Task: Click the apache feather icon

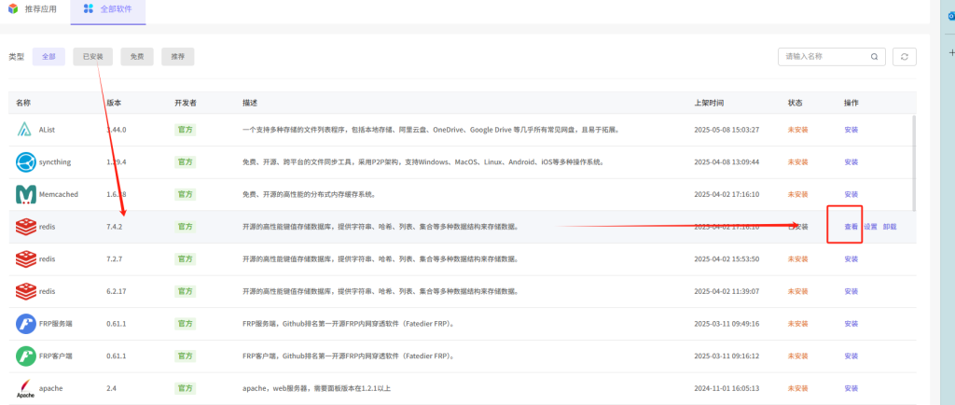Action: point(25,388)
